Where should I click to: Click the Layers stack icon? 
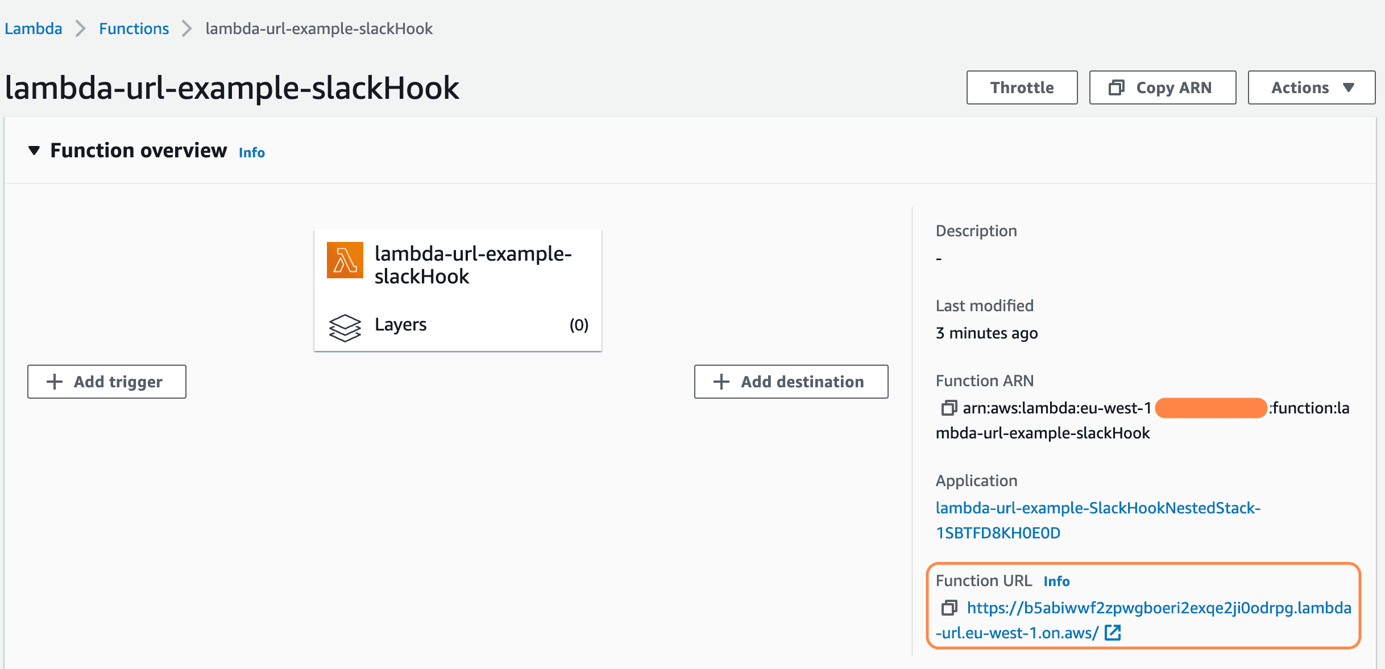coord(345,328)
